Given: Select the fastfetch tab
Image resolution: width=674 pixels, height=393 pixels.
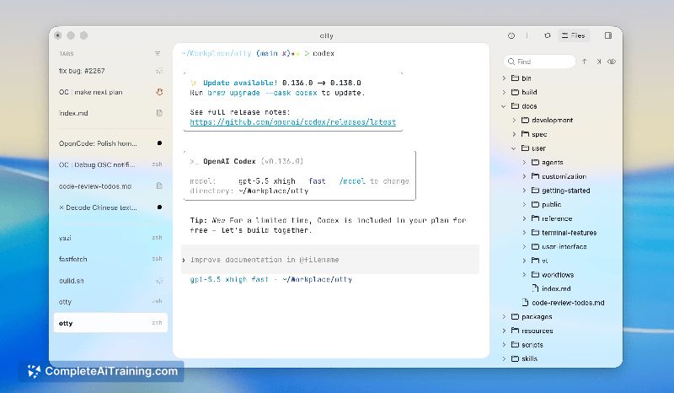Looking at the screenshot, I should (110, 259).
